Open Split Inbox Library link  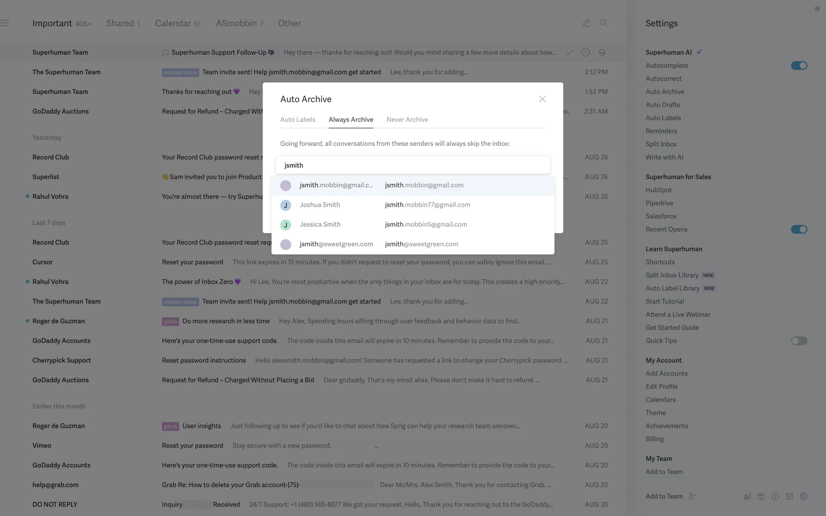click(672, 275)
